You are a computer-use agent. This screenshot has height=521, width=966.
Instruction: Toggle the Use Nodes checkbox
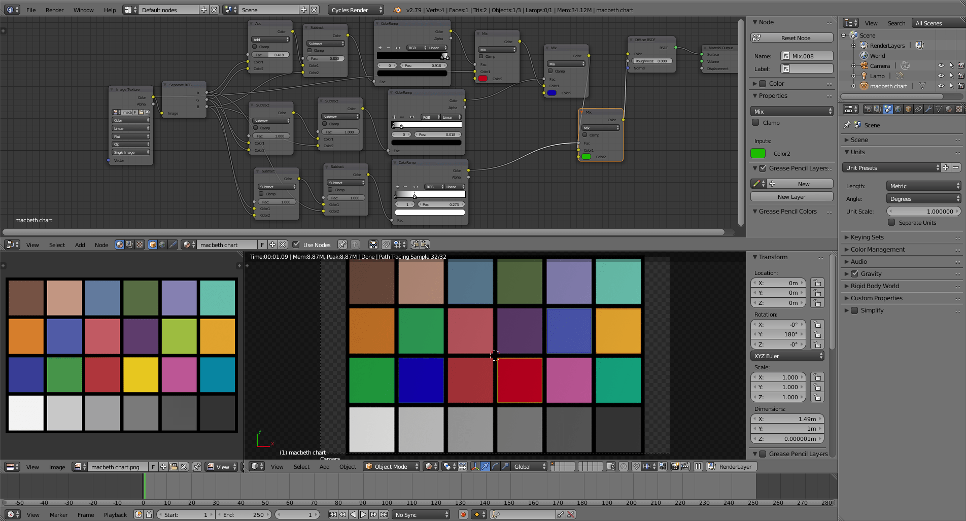(x=296, y=245)
